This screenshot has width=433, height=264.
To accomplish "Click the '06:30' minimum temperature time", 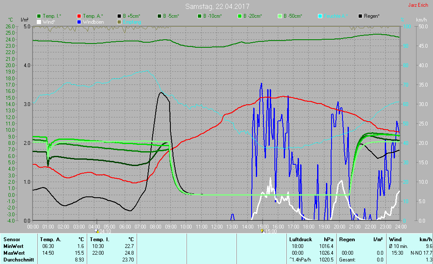I will (x=48, y=246).
